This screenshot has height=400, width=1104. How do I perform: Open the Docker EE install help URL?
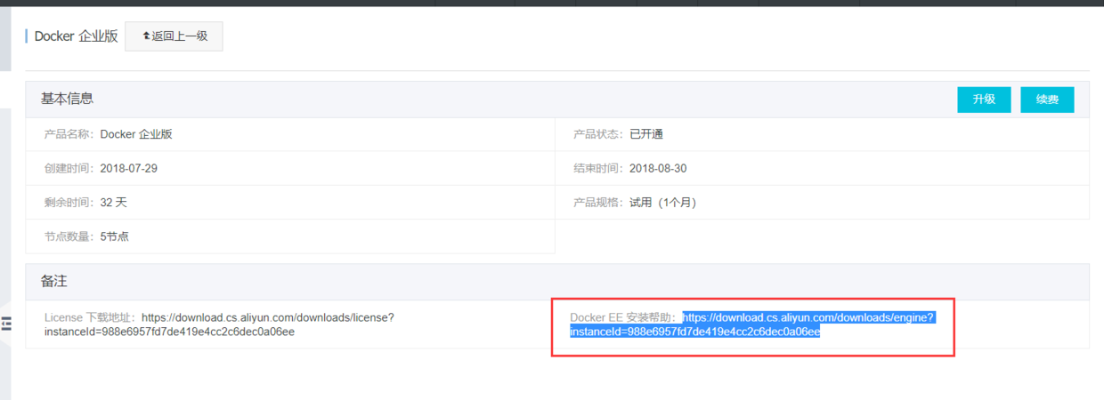click(752, 324)
